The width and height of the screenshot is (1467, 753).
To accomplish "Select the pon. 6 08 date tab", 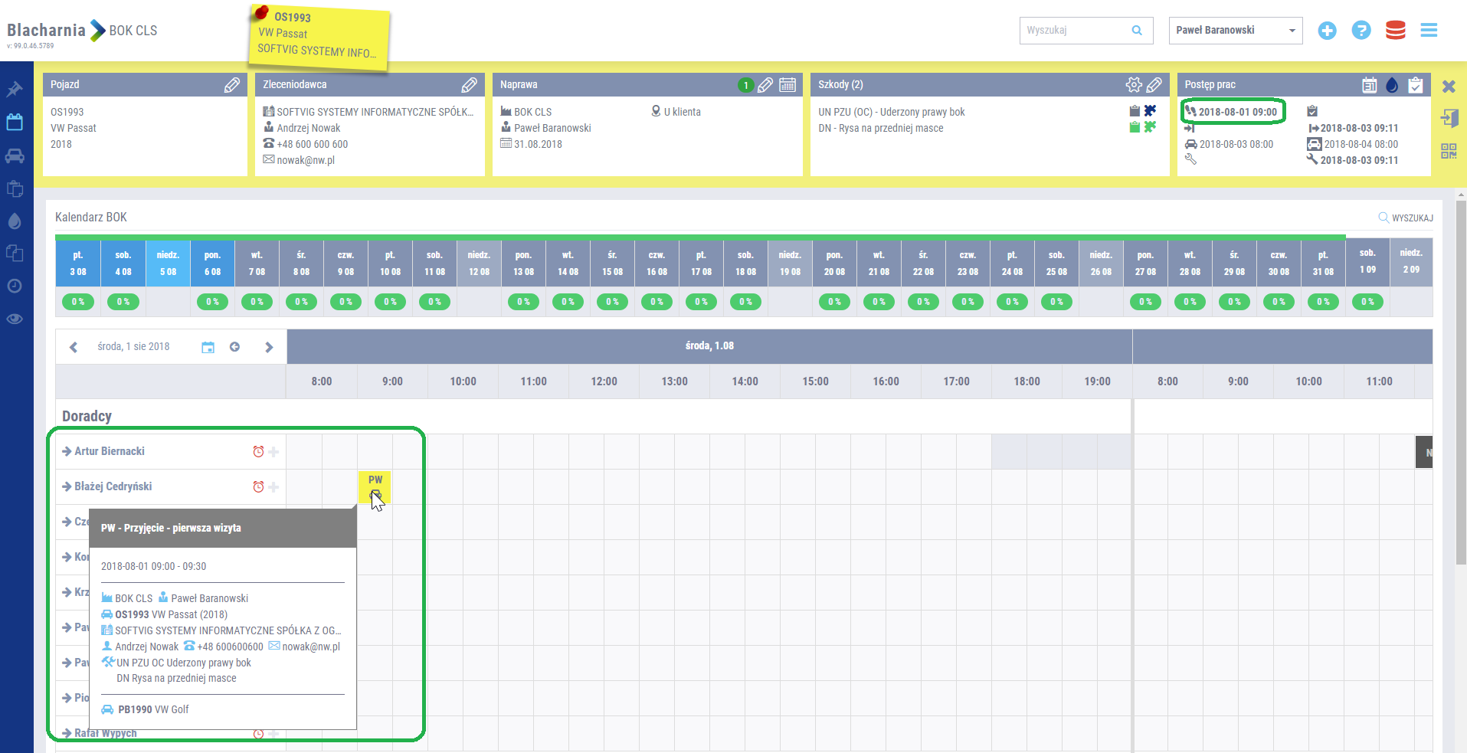I will click(x=212, y=263).
